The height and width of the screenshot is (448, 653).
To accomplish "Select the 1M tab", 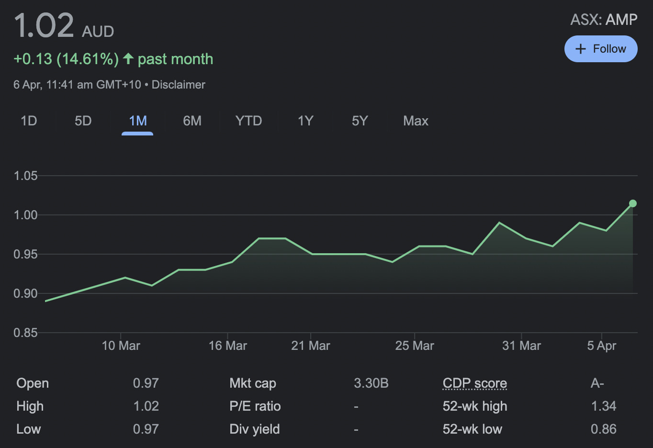I will pyautogui.click(x=138, y=121).
